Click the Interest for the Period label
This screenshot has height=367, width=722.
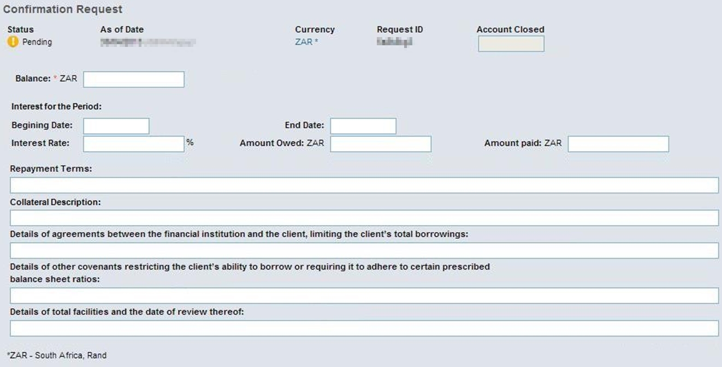point(57,106)
